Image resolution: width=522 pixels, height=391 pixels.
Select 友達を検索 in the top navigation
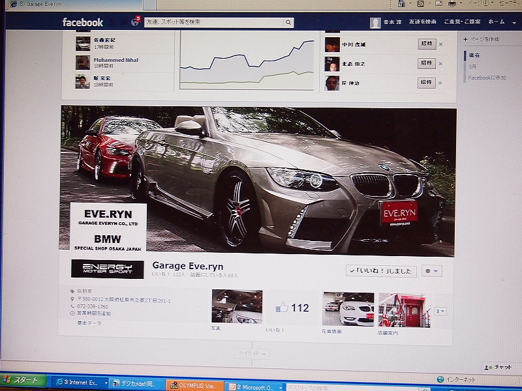[x=423, y=22]
